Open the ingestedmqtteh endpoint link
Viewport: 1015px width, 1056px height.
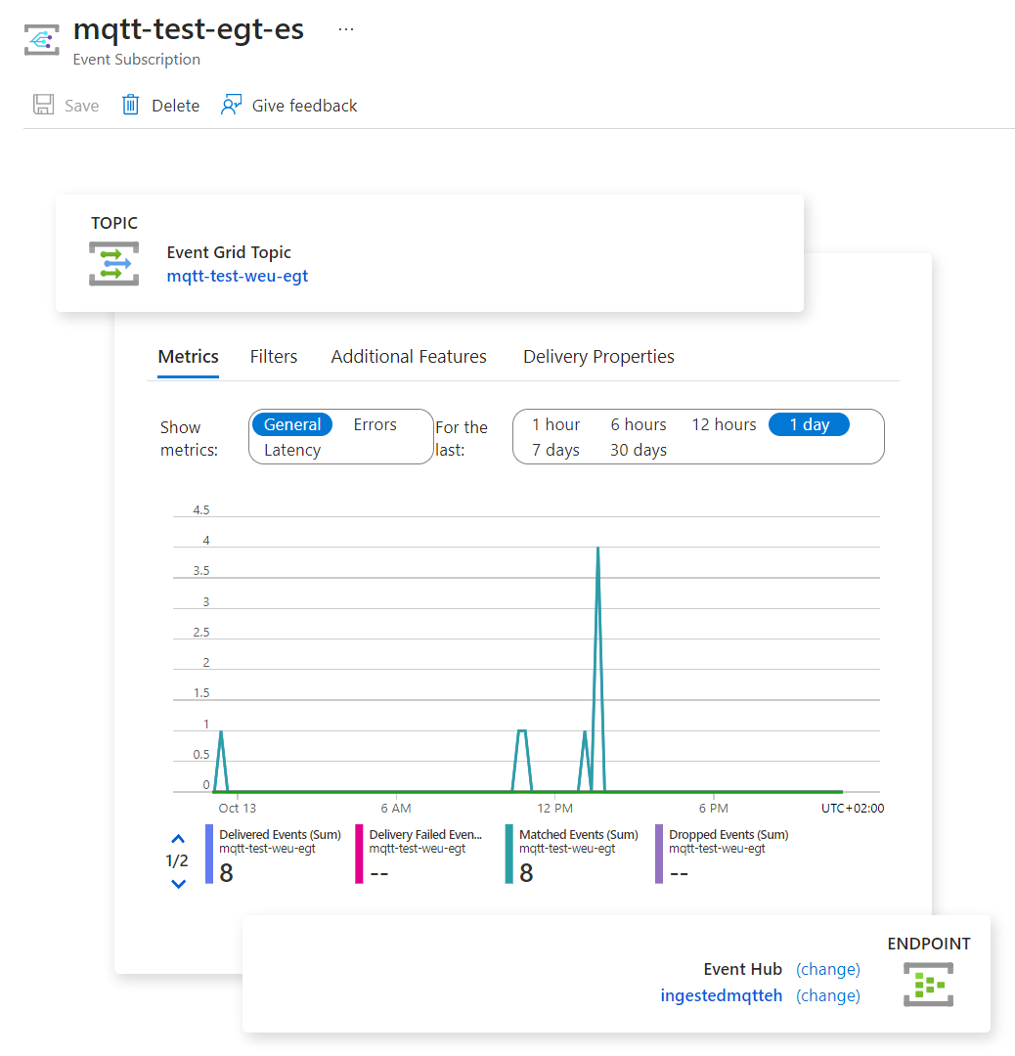[x=722, y=995]
